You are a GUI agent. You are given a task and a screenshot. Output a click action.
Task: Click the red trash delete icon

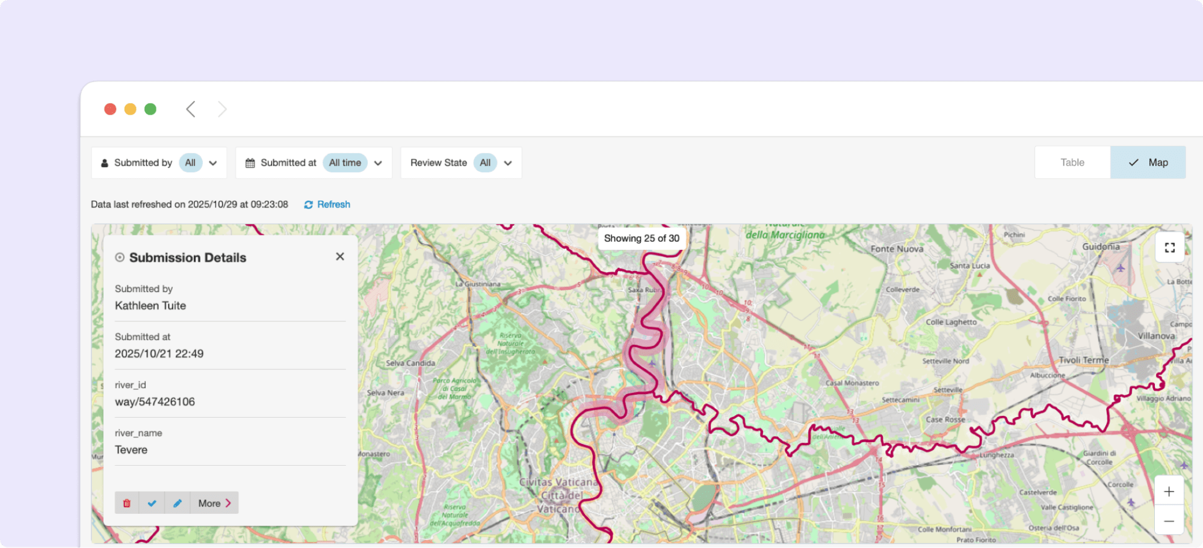pos(127,503)
